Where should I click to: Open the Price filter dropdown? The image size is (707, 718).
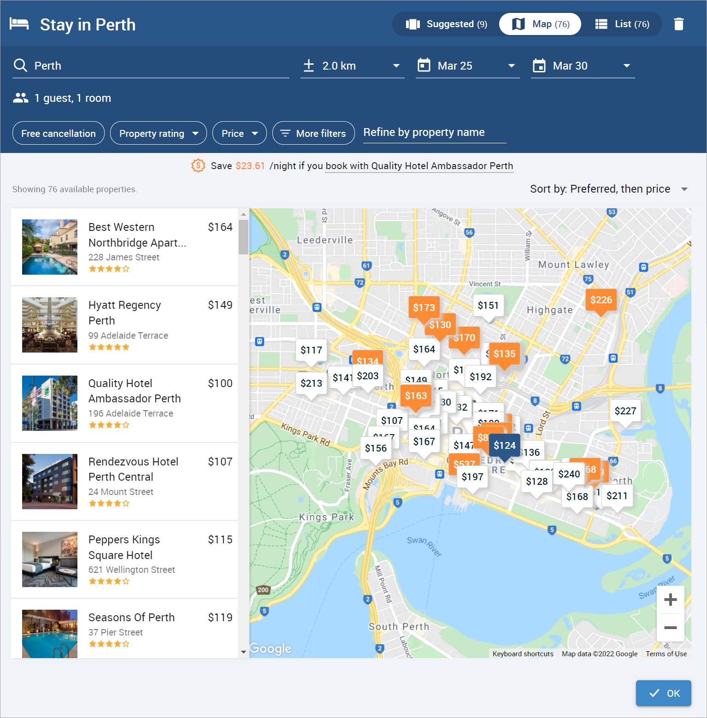(x=240, y=133)
